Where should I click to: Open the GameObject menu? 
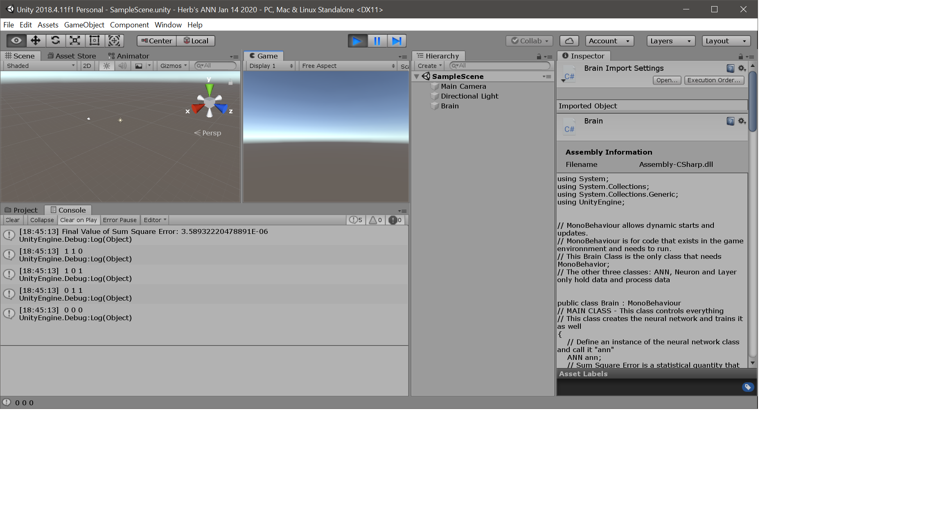84,25
